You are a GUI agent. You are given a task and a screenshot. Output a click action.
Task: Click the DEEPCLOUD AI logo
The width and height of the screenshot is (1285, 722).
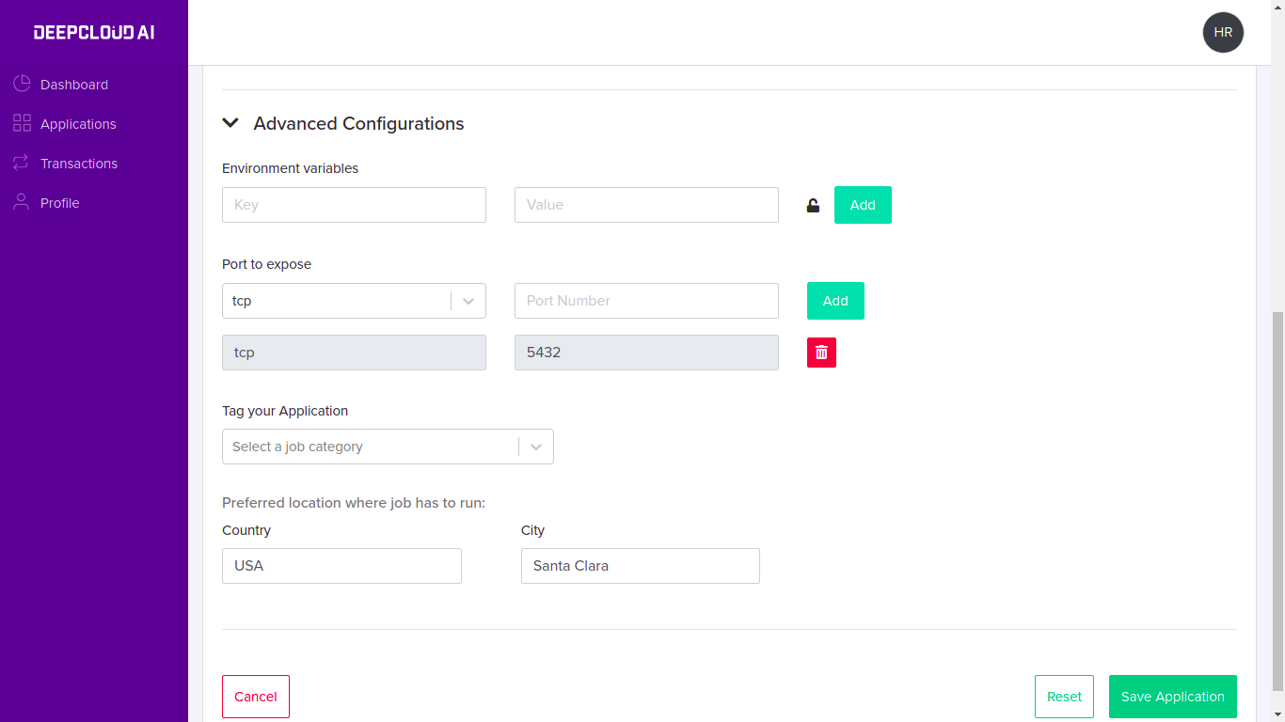94,33
